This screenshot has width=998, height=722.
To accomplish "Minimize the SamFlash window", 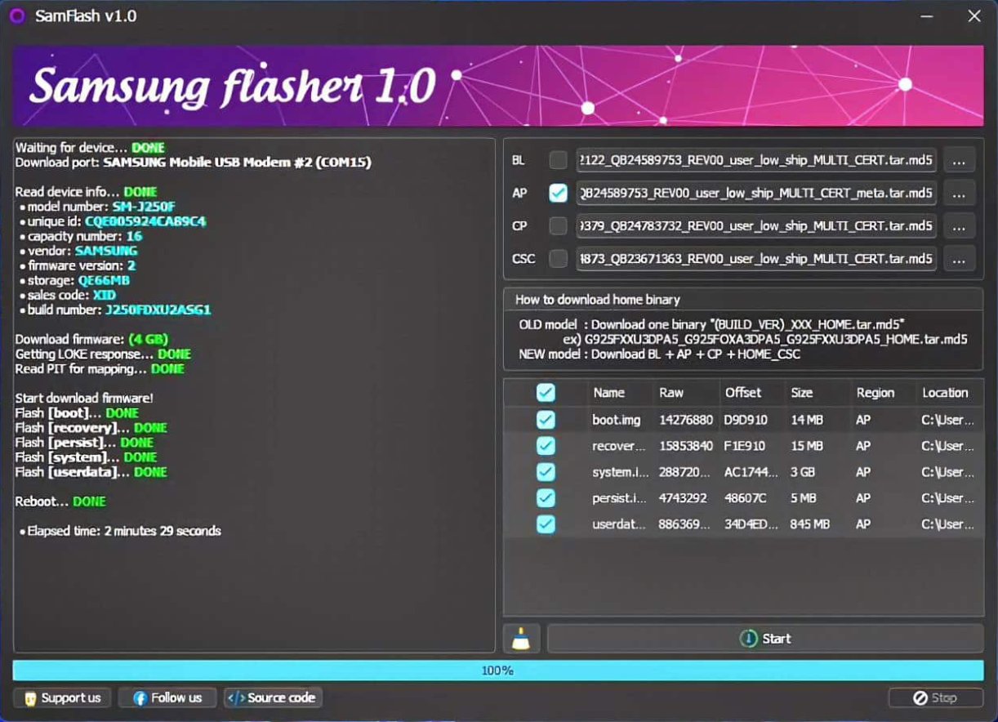I will point(927,16).
